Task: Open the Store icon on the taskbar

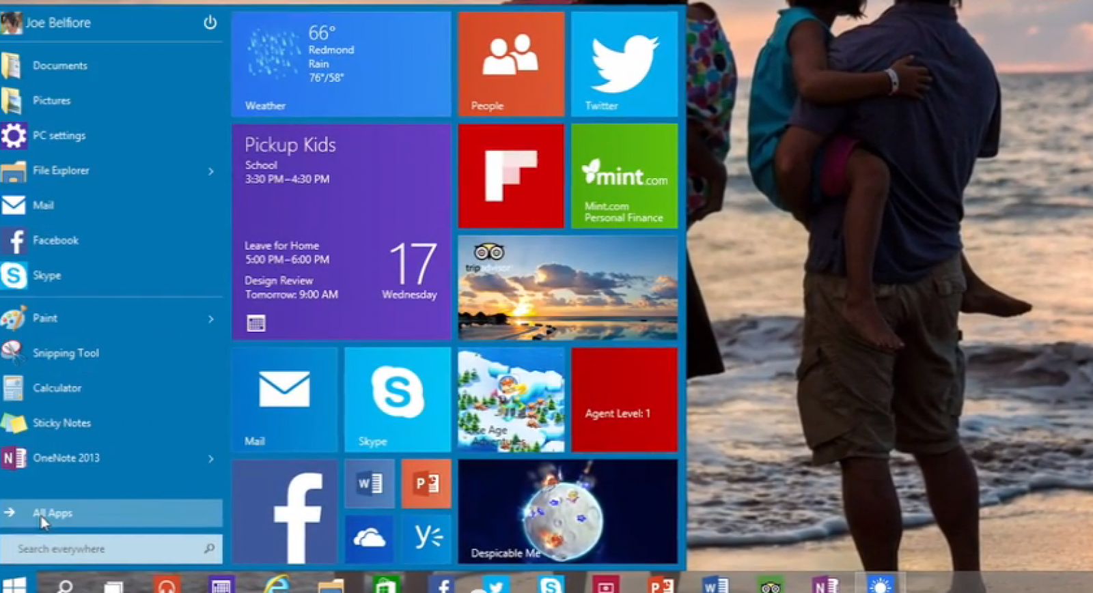Action: (x=386, y=585)
